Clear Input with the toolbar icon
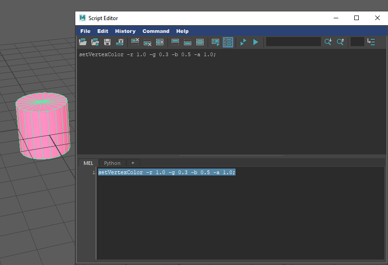Image resolution: width=388 pixels, height=265 pixels. (x=147, y=42)
